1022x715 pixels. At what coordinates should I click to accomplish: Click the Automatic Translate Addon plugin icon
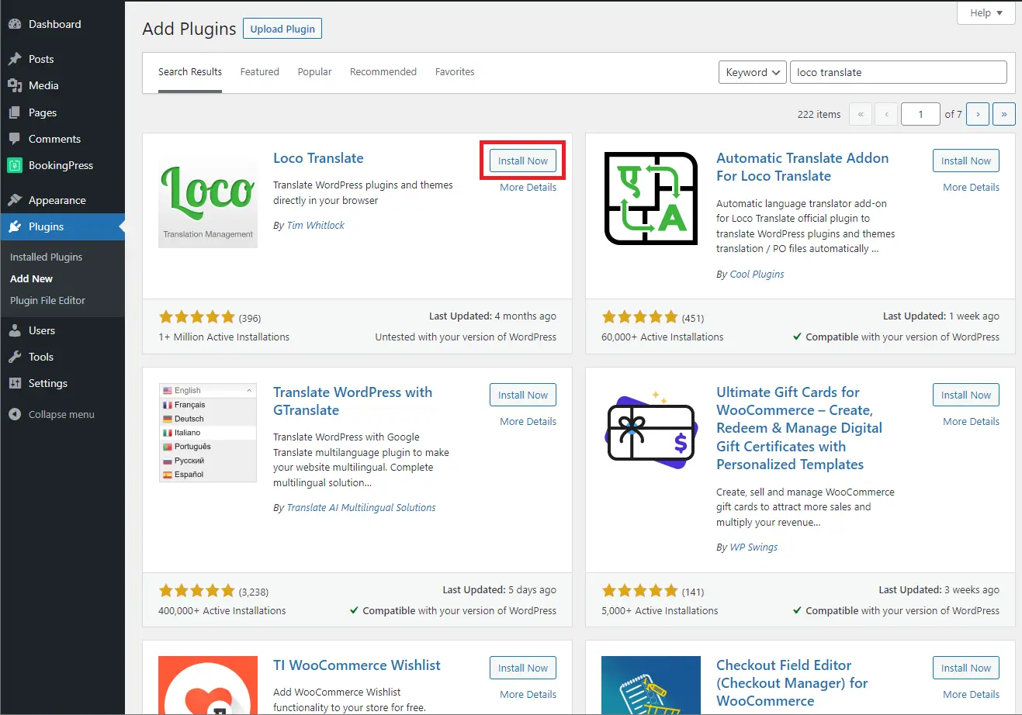(x=651, y=199)
